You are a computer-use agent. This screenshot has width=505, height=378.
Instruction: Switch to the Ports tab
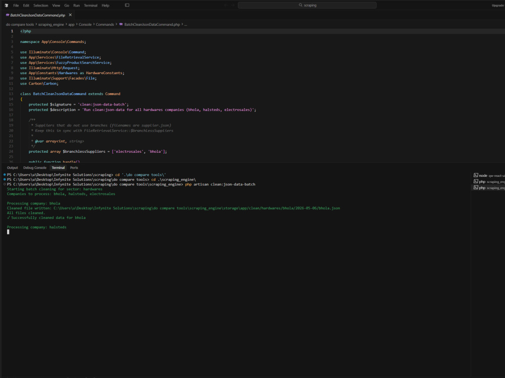pyautogui.click(x=74, y=168)
